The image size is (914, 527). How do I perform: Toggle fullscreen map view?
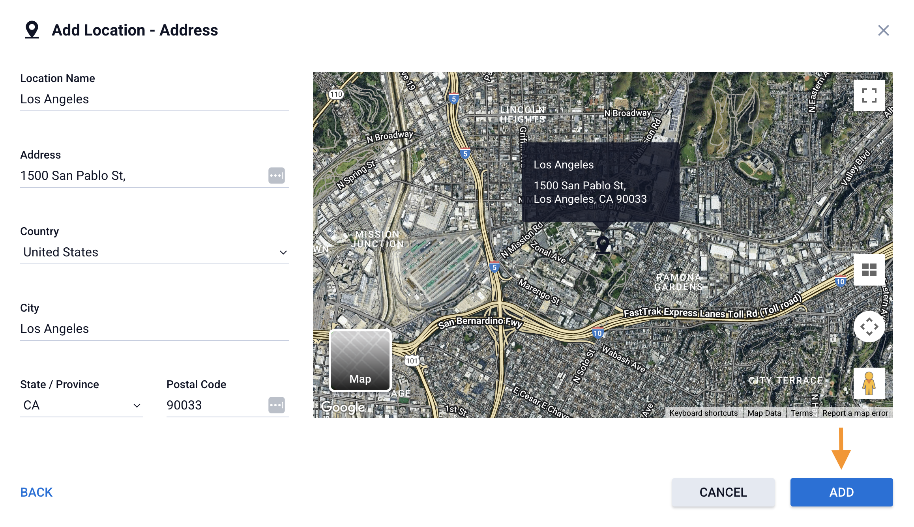[x=869, y=95]
